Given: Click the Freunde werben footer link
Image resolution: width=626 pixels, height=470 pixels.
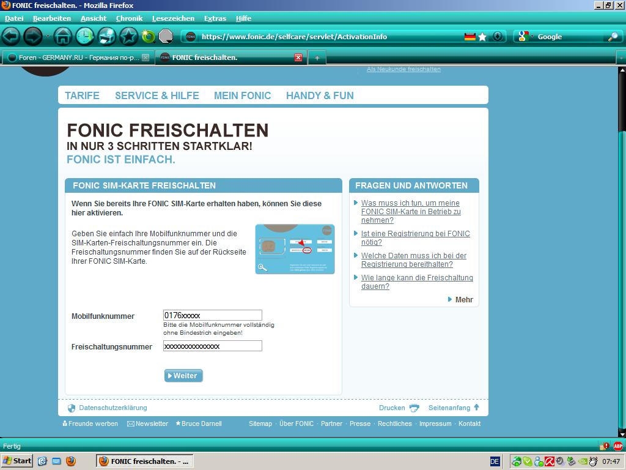Looking at the screenshot, I should [93, 423].
